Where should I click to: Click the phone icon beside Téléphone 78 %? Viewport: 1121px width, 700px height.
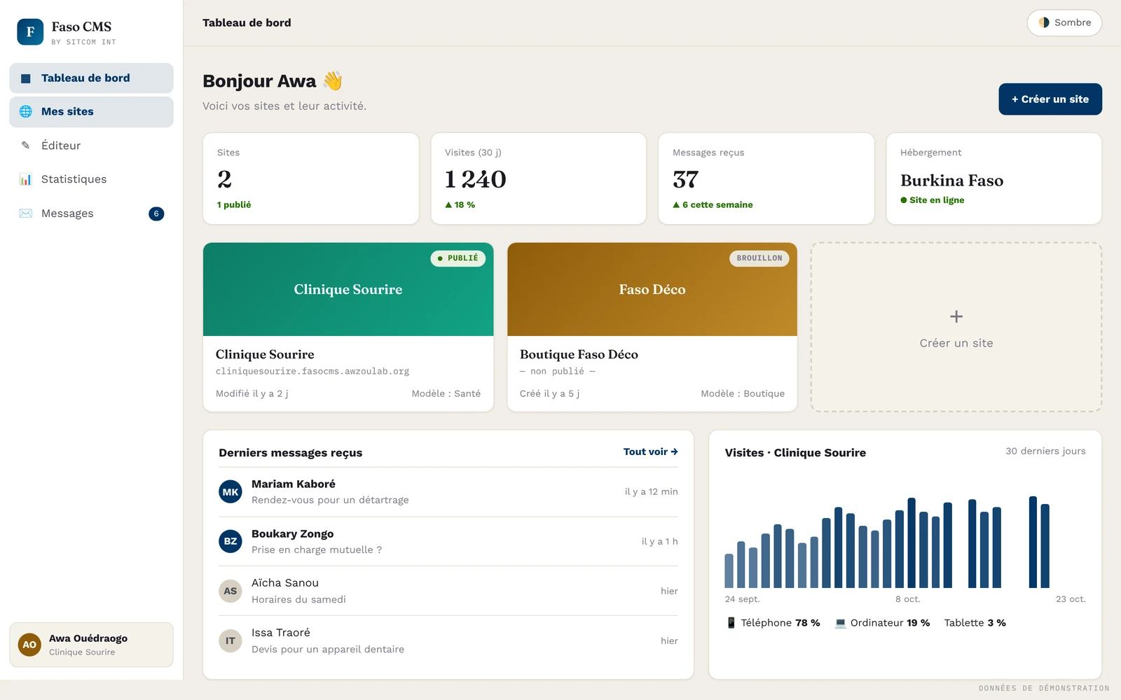[731, 622]
